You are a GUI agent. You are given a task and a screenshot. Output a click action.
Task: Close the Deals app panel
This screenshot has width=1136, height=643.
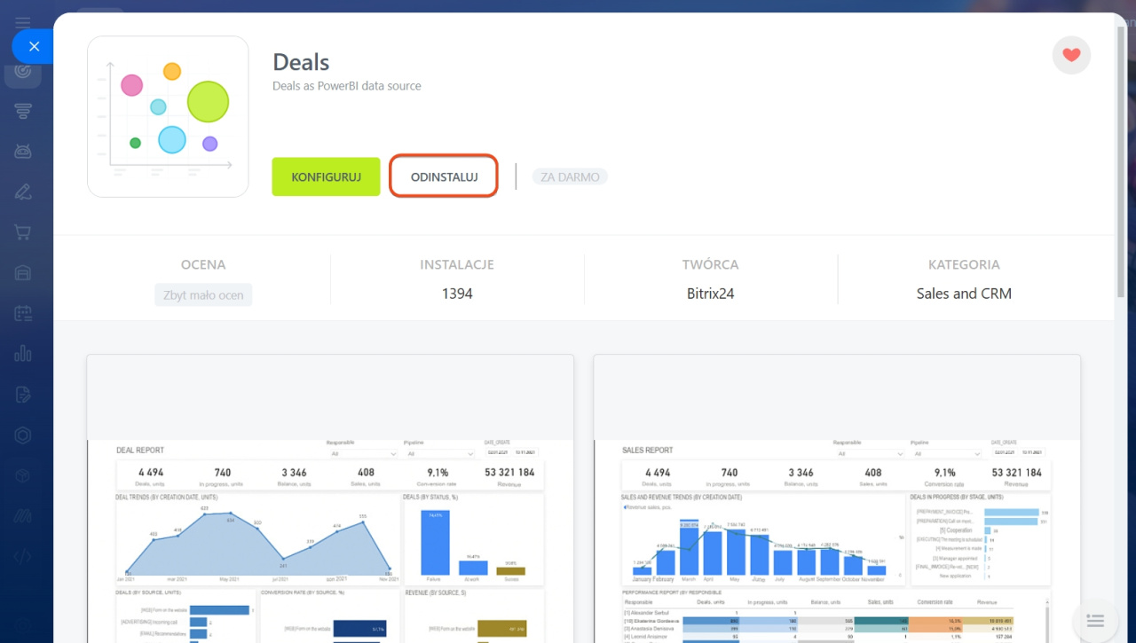(x=33, y=46)
